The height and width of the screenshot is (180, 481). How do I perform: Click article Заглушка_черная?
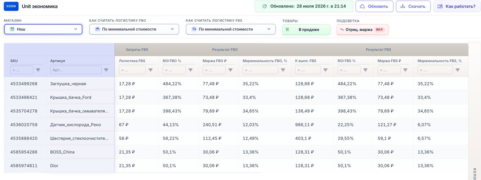tap(68, 84)
